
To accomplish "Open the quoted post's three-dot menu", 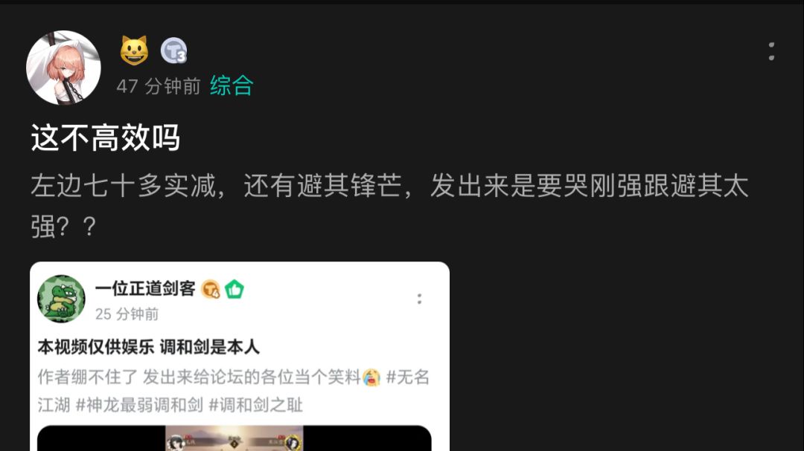I will click(x=419, y=299).
